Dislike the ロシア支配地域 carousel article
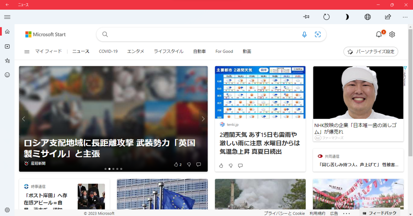Screen dimensions: 413x216 point(189,164)
